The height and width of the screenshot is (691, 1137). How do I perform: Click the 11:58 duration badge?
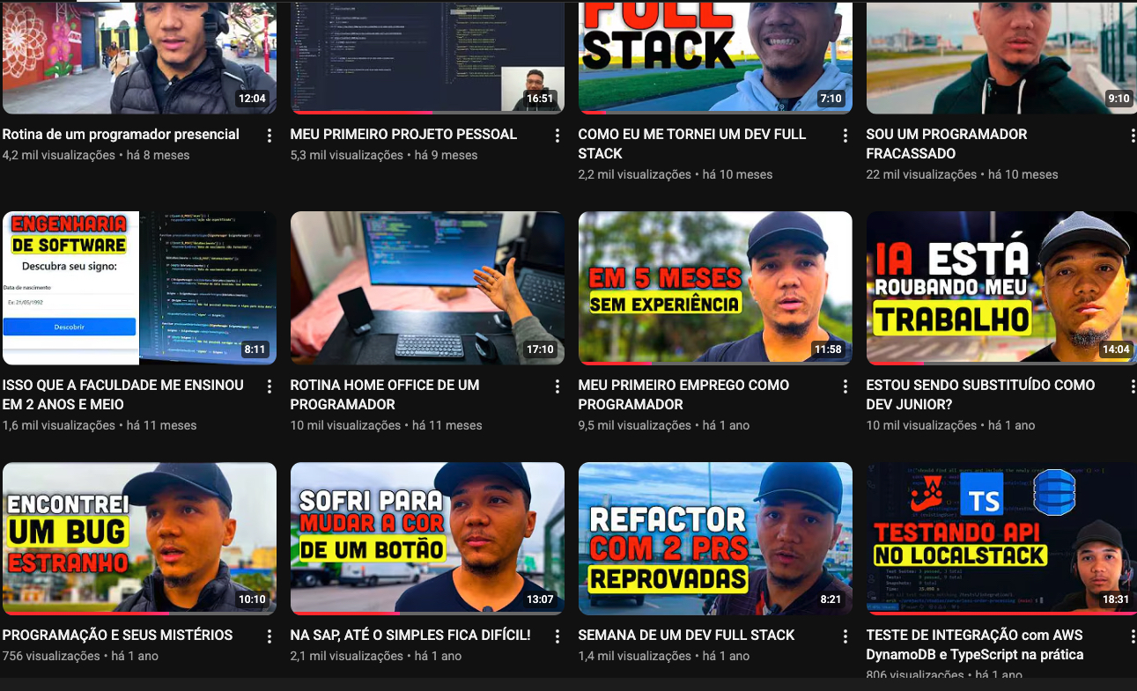pyautogui.click(x=828, y=349)
